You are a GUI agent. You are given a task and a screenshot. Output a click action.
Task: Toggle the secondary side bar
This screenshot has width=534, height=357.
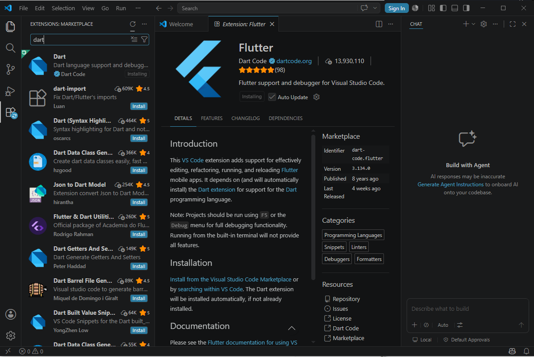(466, 8)
